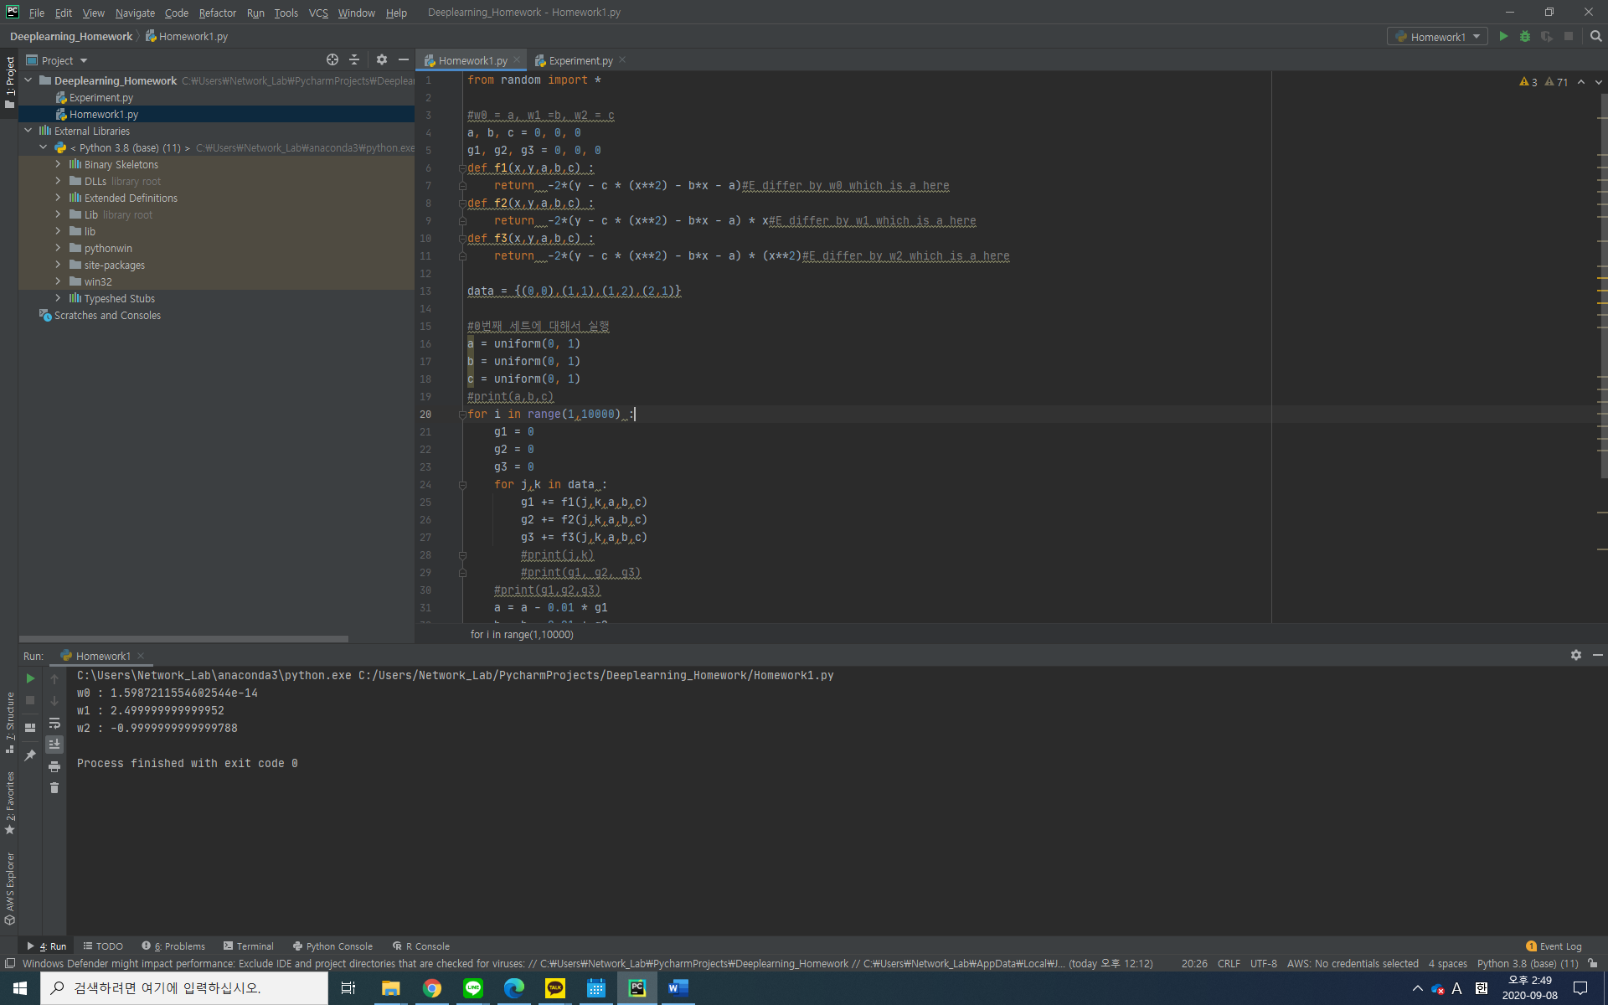Screen dimensions: 1608x1005
Task: Click the locate file crosshair icon in Project panel
Action: coord(332,60)
